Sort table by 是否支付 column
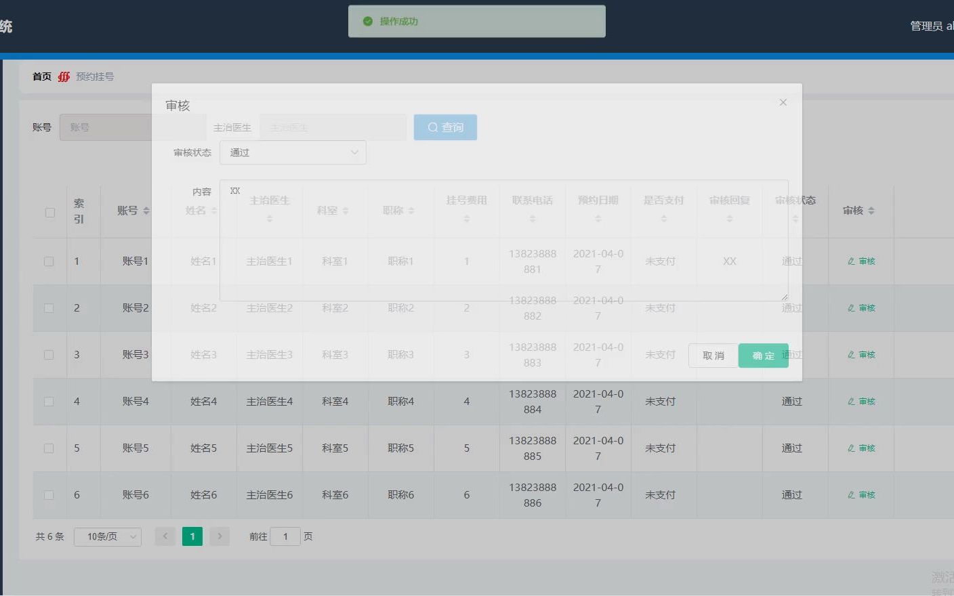 click(x=664, y=219)
